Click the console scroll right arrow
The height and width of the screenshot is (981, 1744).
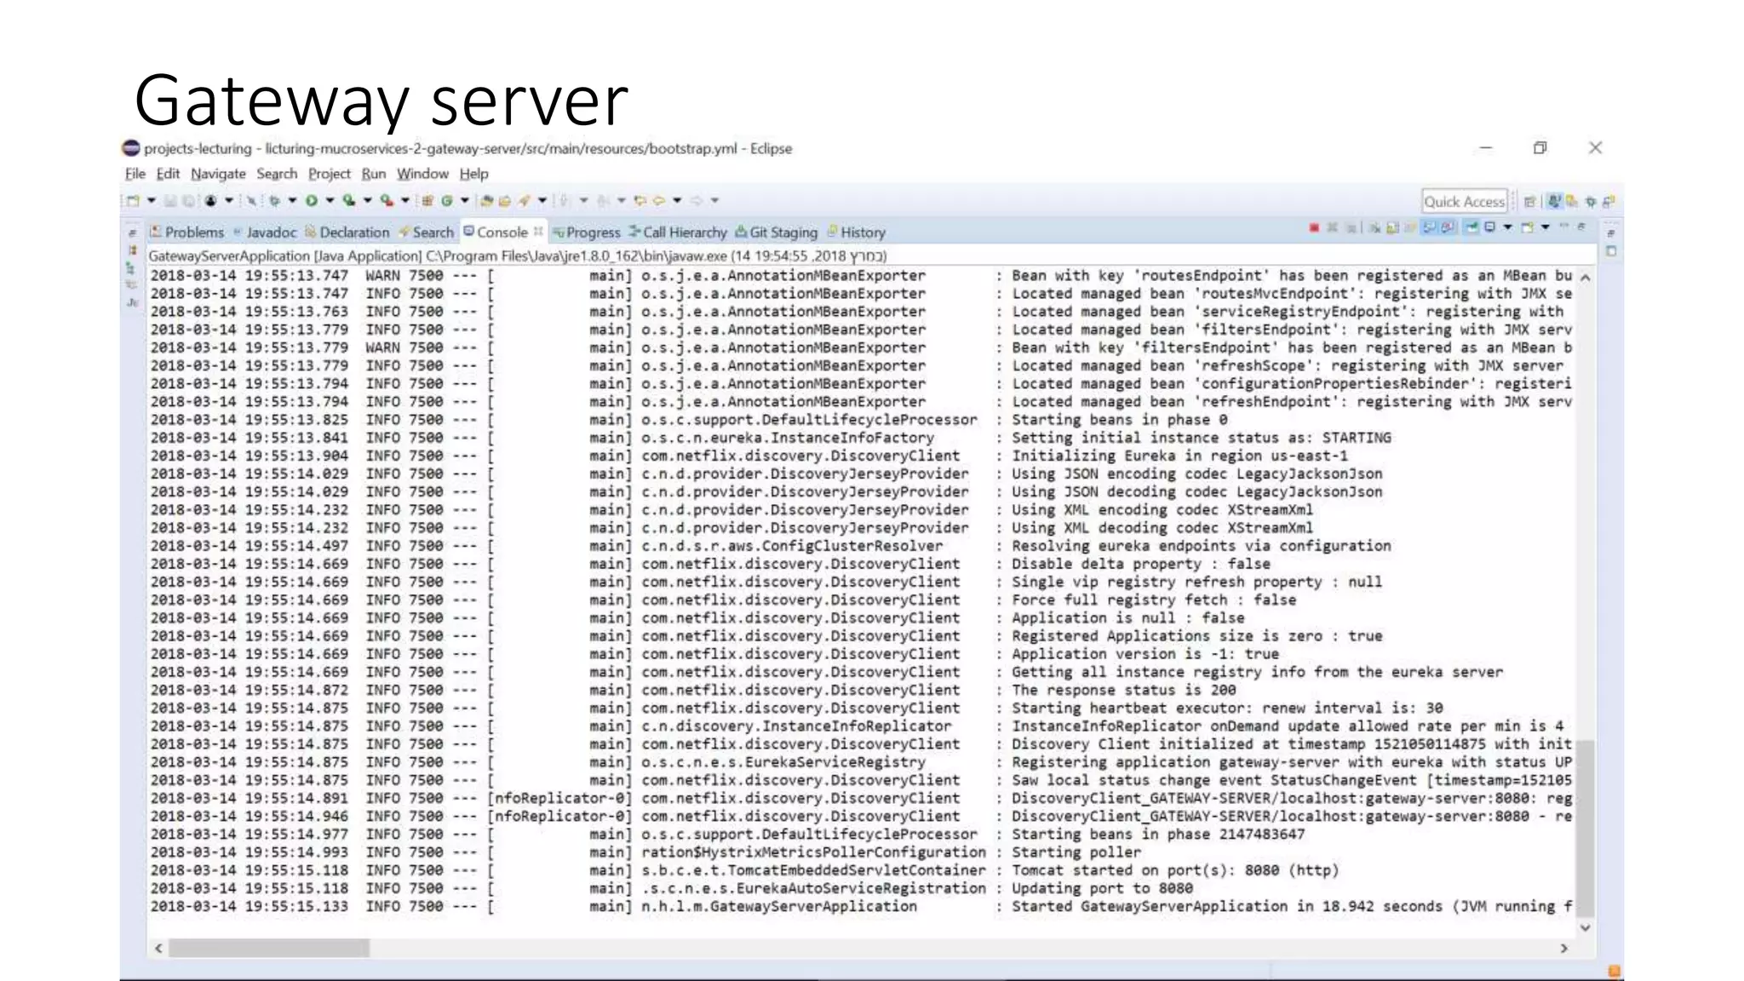[1563, 948]
